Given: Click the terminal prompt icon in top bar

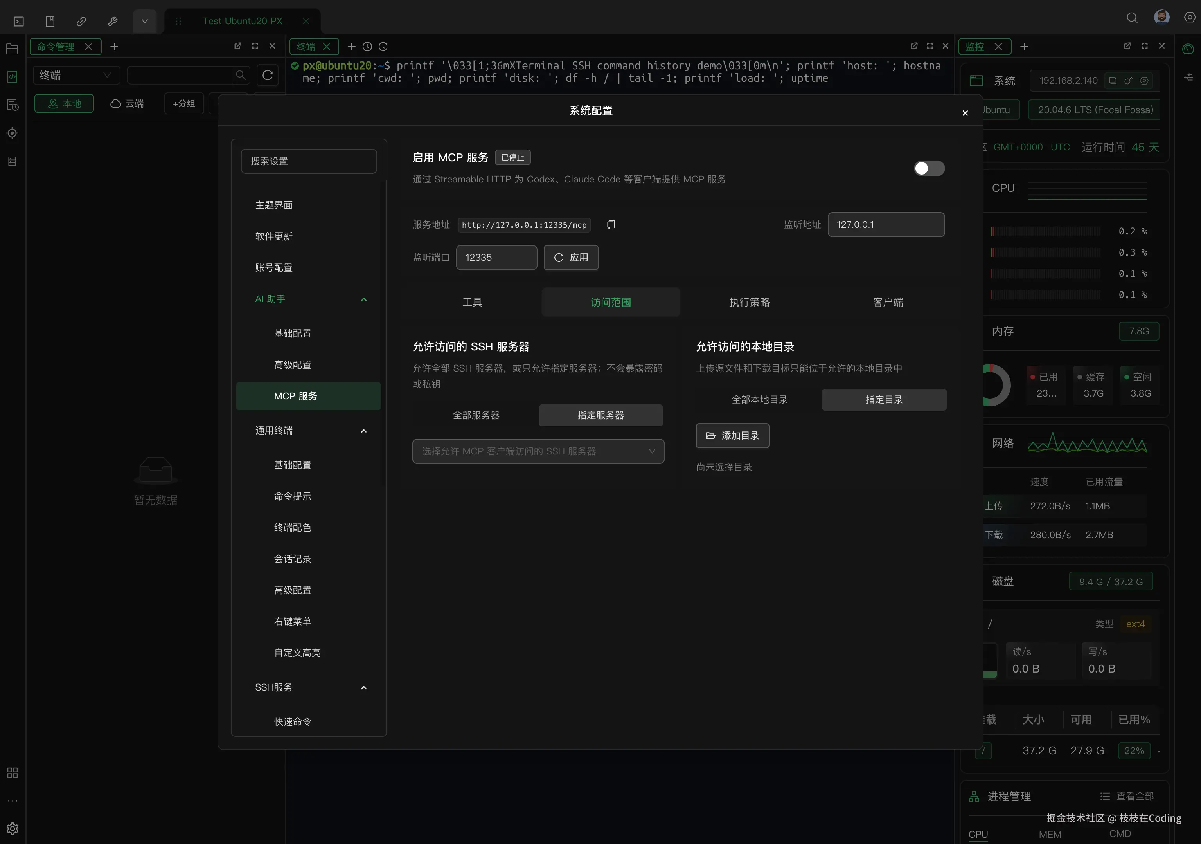Looking at the screenshot, I should (x=19, y=22).
